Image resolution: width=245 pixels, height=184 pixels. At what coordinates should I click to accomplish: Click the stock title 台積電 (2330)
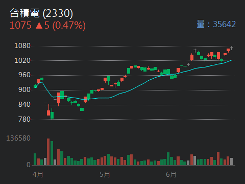pyautogui.click(x=41, y=13)
